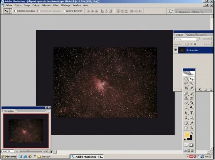
Task: Click the Navigator zoom in button
Action: coord(45,151)
